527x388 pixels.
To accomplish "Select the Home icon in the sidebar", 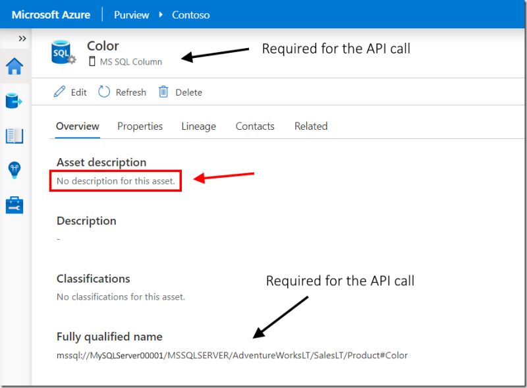I will 13,66.
